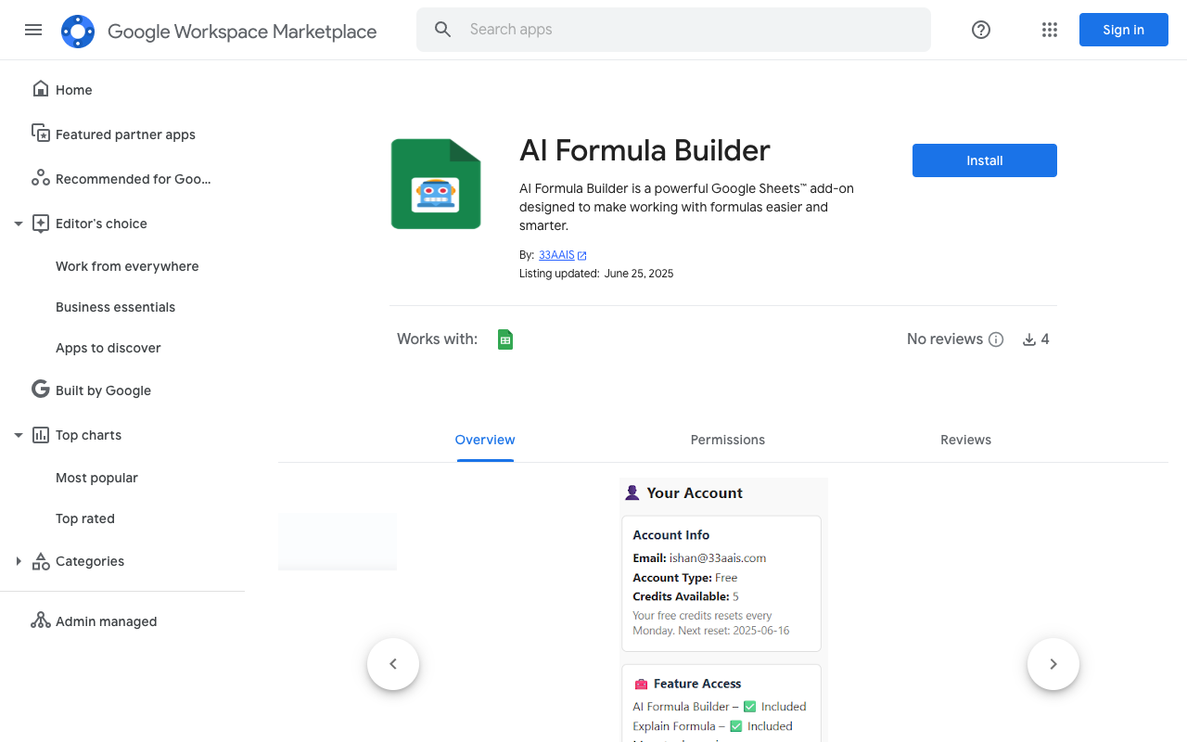Click the Admin managed icon
Viewport: 1187px width, 742px height.
coord(41,620)
